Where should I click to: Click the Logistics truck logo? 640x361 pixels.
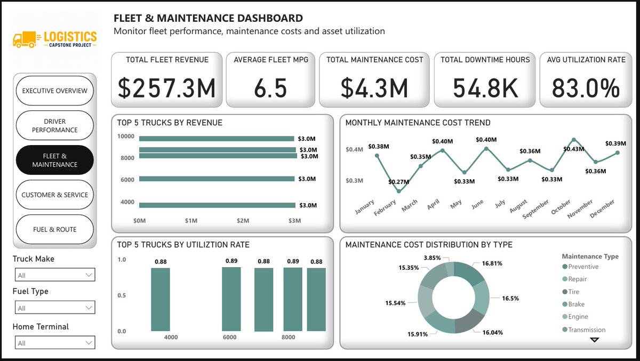[x=54, y=39]
